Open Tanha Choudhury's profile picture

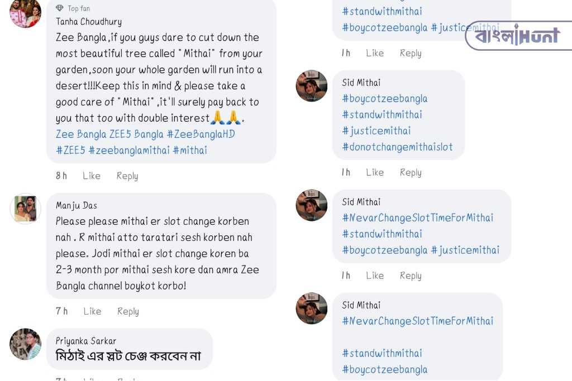pos(25,13)
